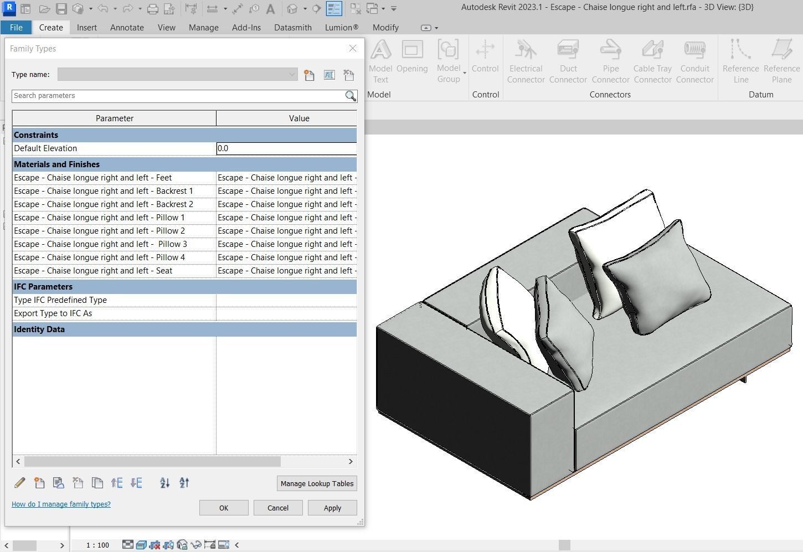Select the Pillow 1 material parameter row
The image size is (803, 552).
pyautogui.click(x=184, y=218)
